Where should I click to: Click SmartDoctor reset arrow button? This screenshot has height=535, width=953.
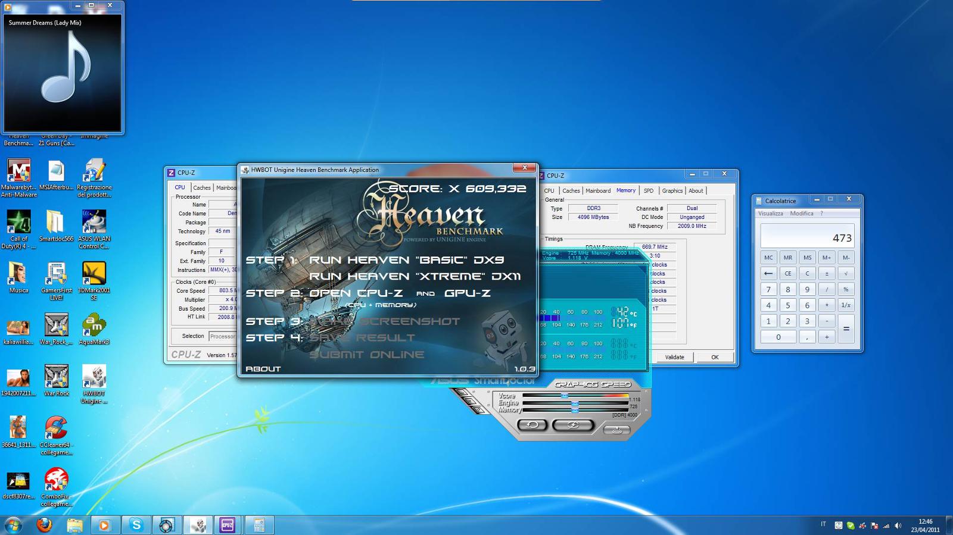(x=532, y=424)
